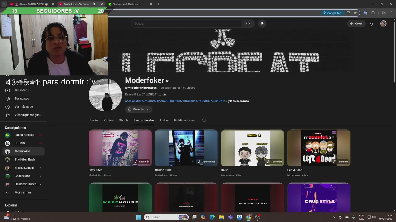396x222 pixels.
Task: Show the 'y 2 enlaces más' links
Action: click(x=239, y=101)
